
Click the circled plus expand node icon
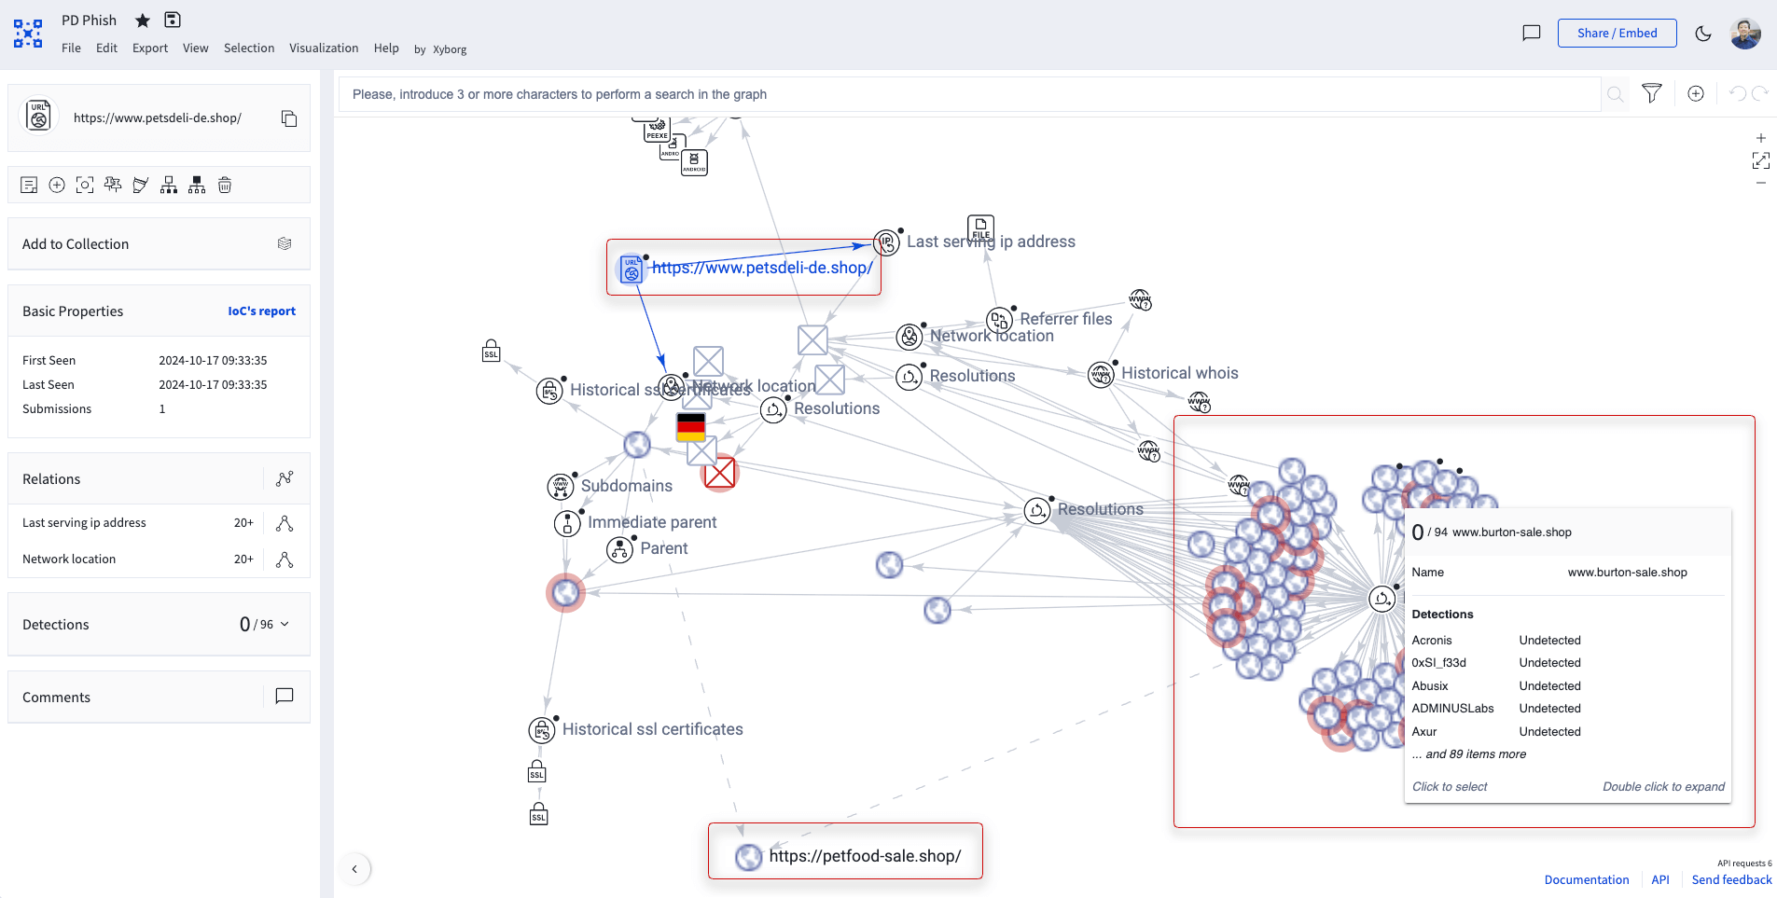[x=57, y=185]
